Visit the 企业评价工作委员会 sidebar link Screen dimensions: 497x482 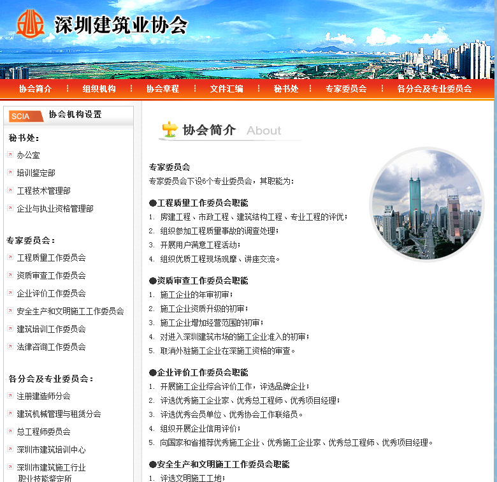(x=51, y=293)
